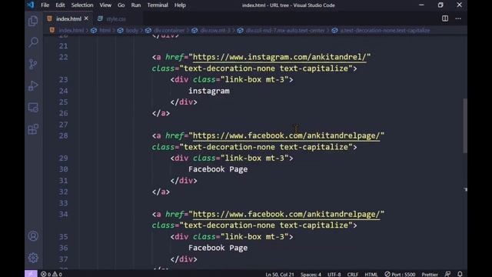
Task: Open Manage settings gear
Action: [33, 258]
